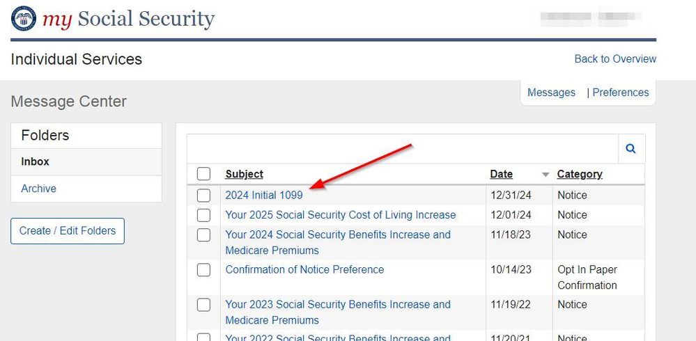Click the Date column sort arrow
The width and height of the screenshot is (696, 341).
(546, 175)
